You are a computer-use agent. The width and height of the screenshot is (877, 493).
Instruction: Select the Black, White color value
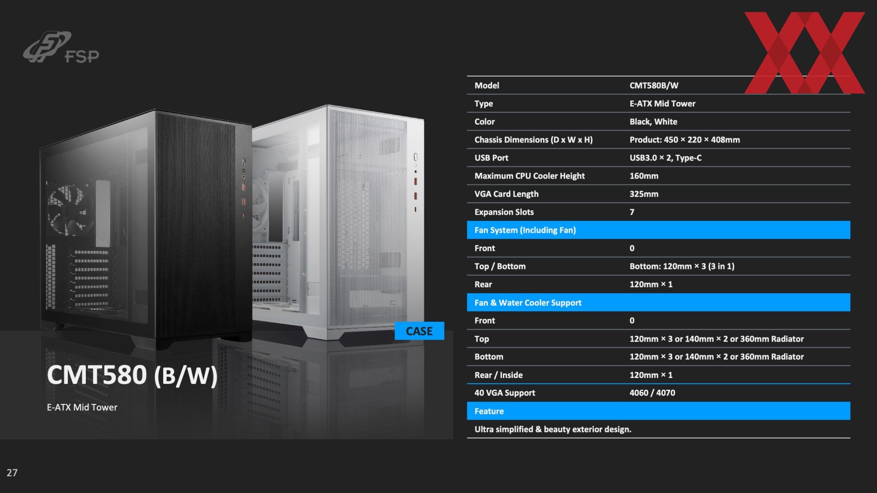point(653,122)
